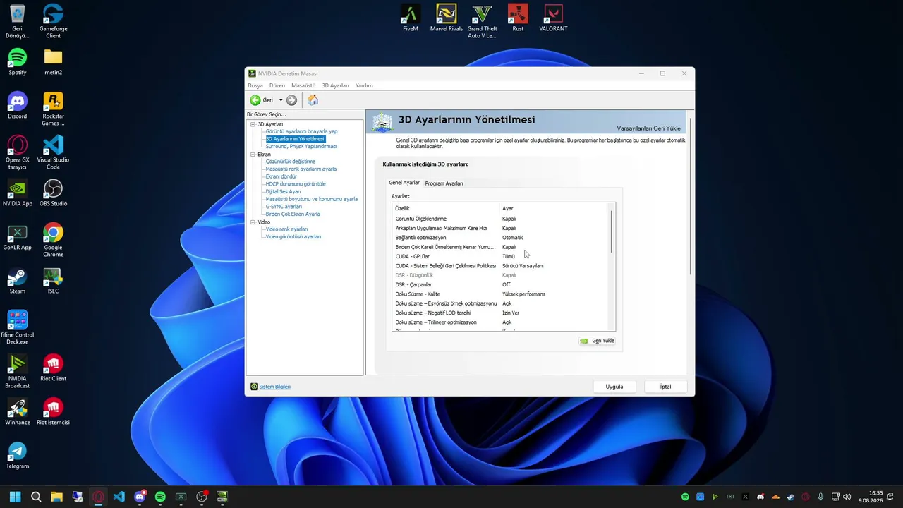Open the Marvel Rivals desktop icon

pos(447,18)
